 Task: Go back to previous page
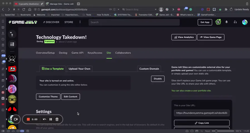[x=3, y=9]
